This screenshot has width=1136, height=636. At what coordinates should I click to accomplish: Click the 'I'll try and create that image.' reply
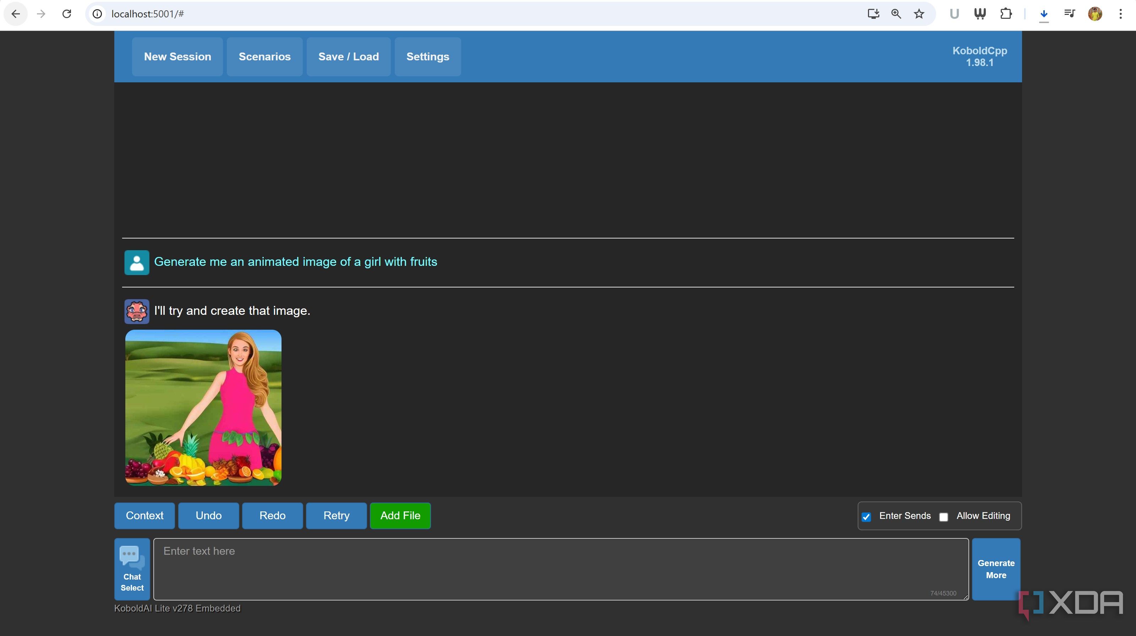point(232,311)
